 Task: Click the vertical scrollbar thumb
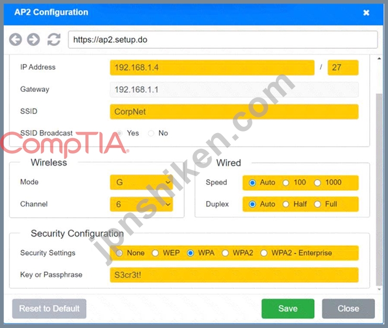click(x=379, y=189)
